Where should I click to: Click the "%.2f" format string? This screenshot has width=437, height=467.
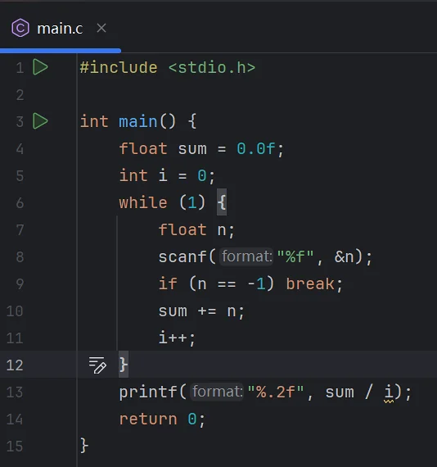[x=276, y=392]
